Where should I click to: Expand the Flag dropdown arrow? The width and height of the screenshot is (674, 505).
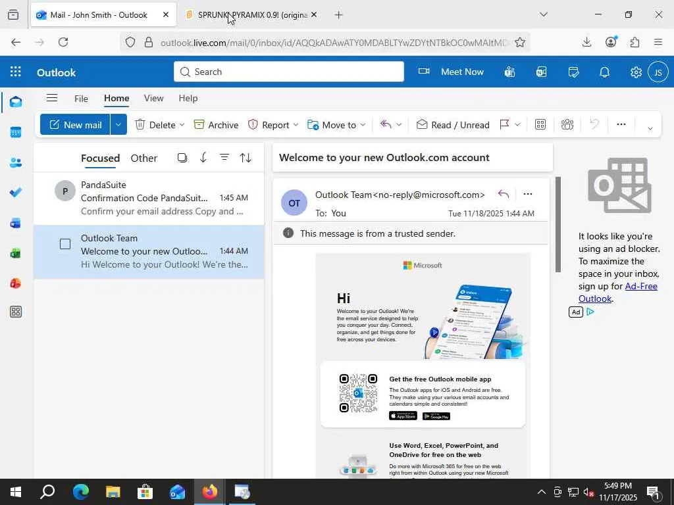tap(517, 124)
